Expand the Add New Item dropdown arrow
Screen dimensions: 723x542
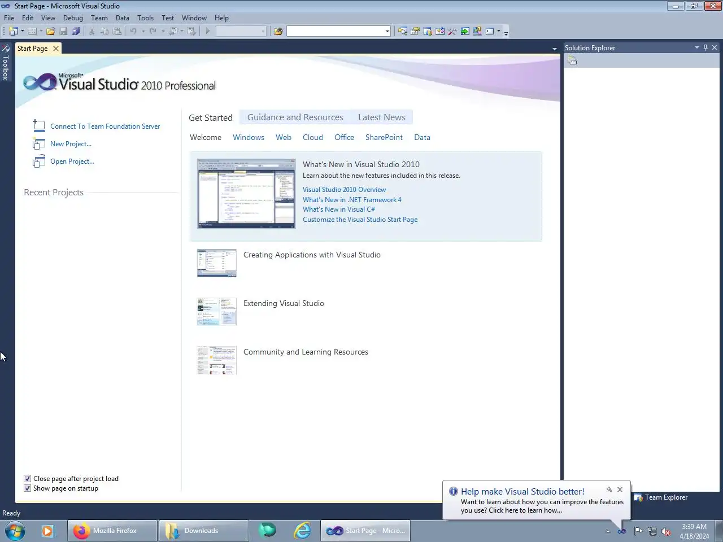click(x=41, y=31)
